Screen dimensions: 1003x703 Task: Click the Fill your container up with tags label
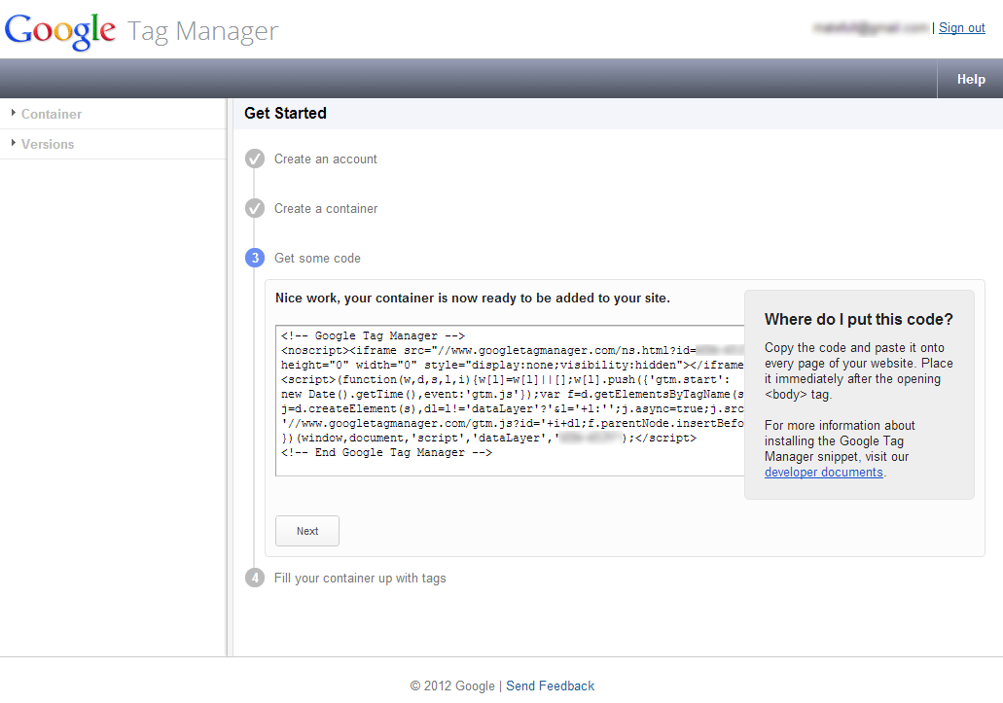click(x=359, y=577)
